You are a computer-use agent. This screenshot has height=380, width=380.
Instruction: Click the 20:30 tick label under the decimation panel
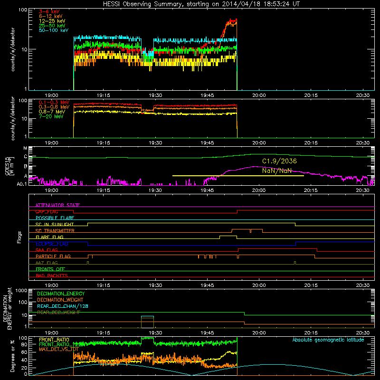point(363,333)
